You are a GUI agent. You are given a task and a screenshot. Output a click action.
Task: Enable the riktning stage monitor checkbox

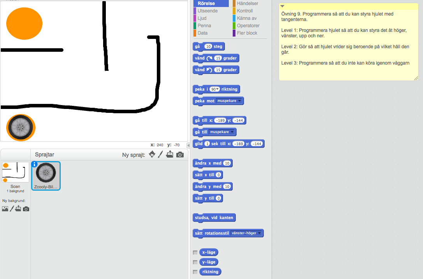click(195, 272)
